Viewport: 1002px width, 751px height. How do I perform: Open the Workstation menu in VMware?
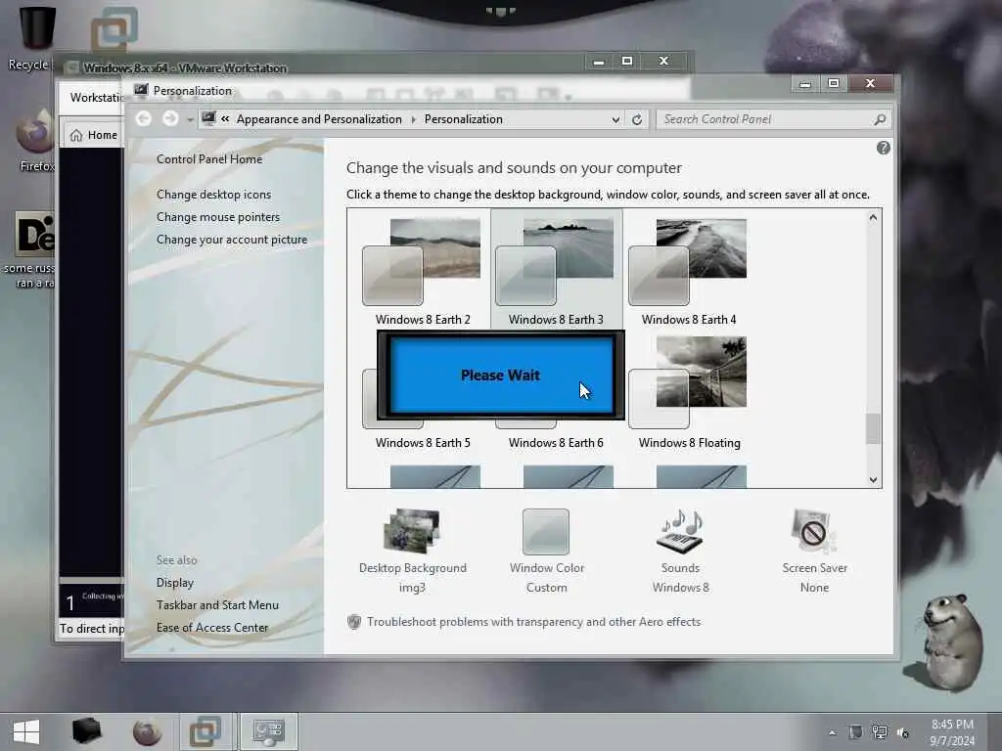96,98
